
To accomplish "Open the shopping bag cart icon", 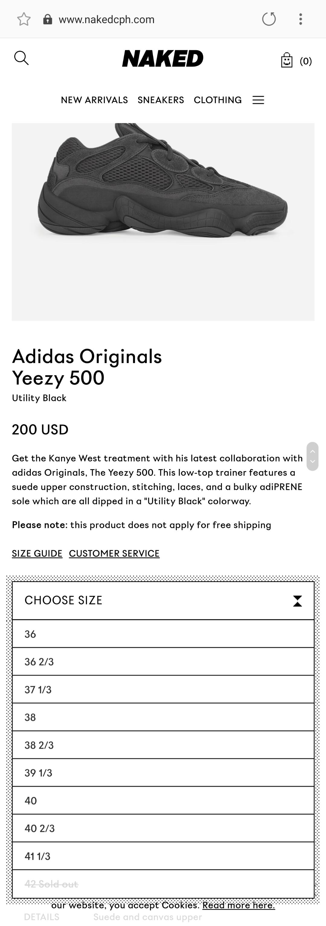I will pyautogui.click(x=286, y=60).
